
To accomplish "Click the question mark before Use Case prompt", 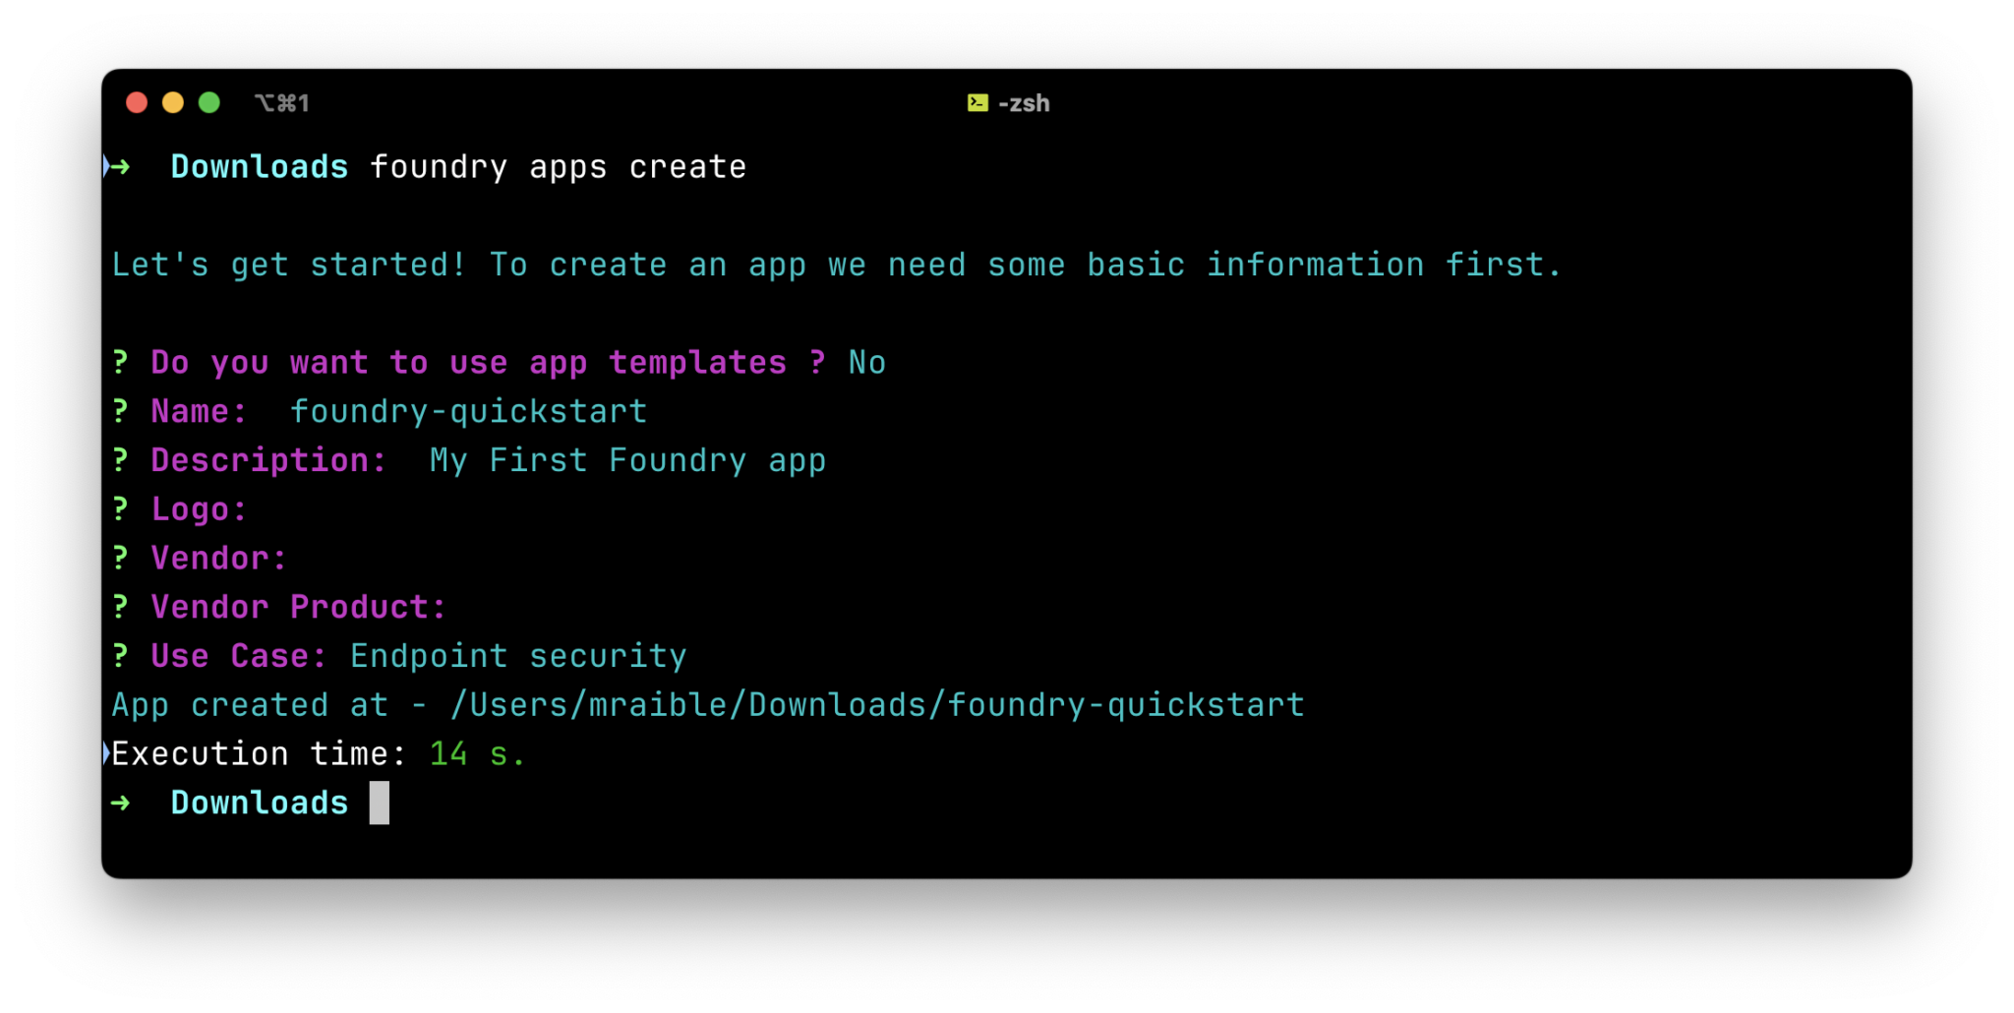I will 120,655.
